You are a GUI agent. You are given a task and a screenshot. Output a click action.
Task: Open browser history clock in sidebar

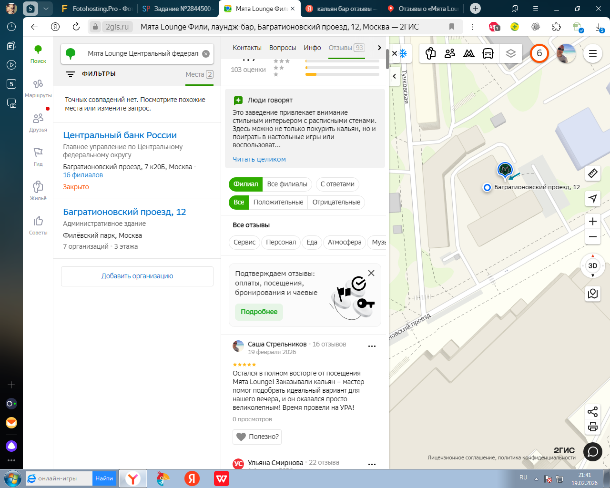(x=11, y=27)
